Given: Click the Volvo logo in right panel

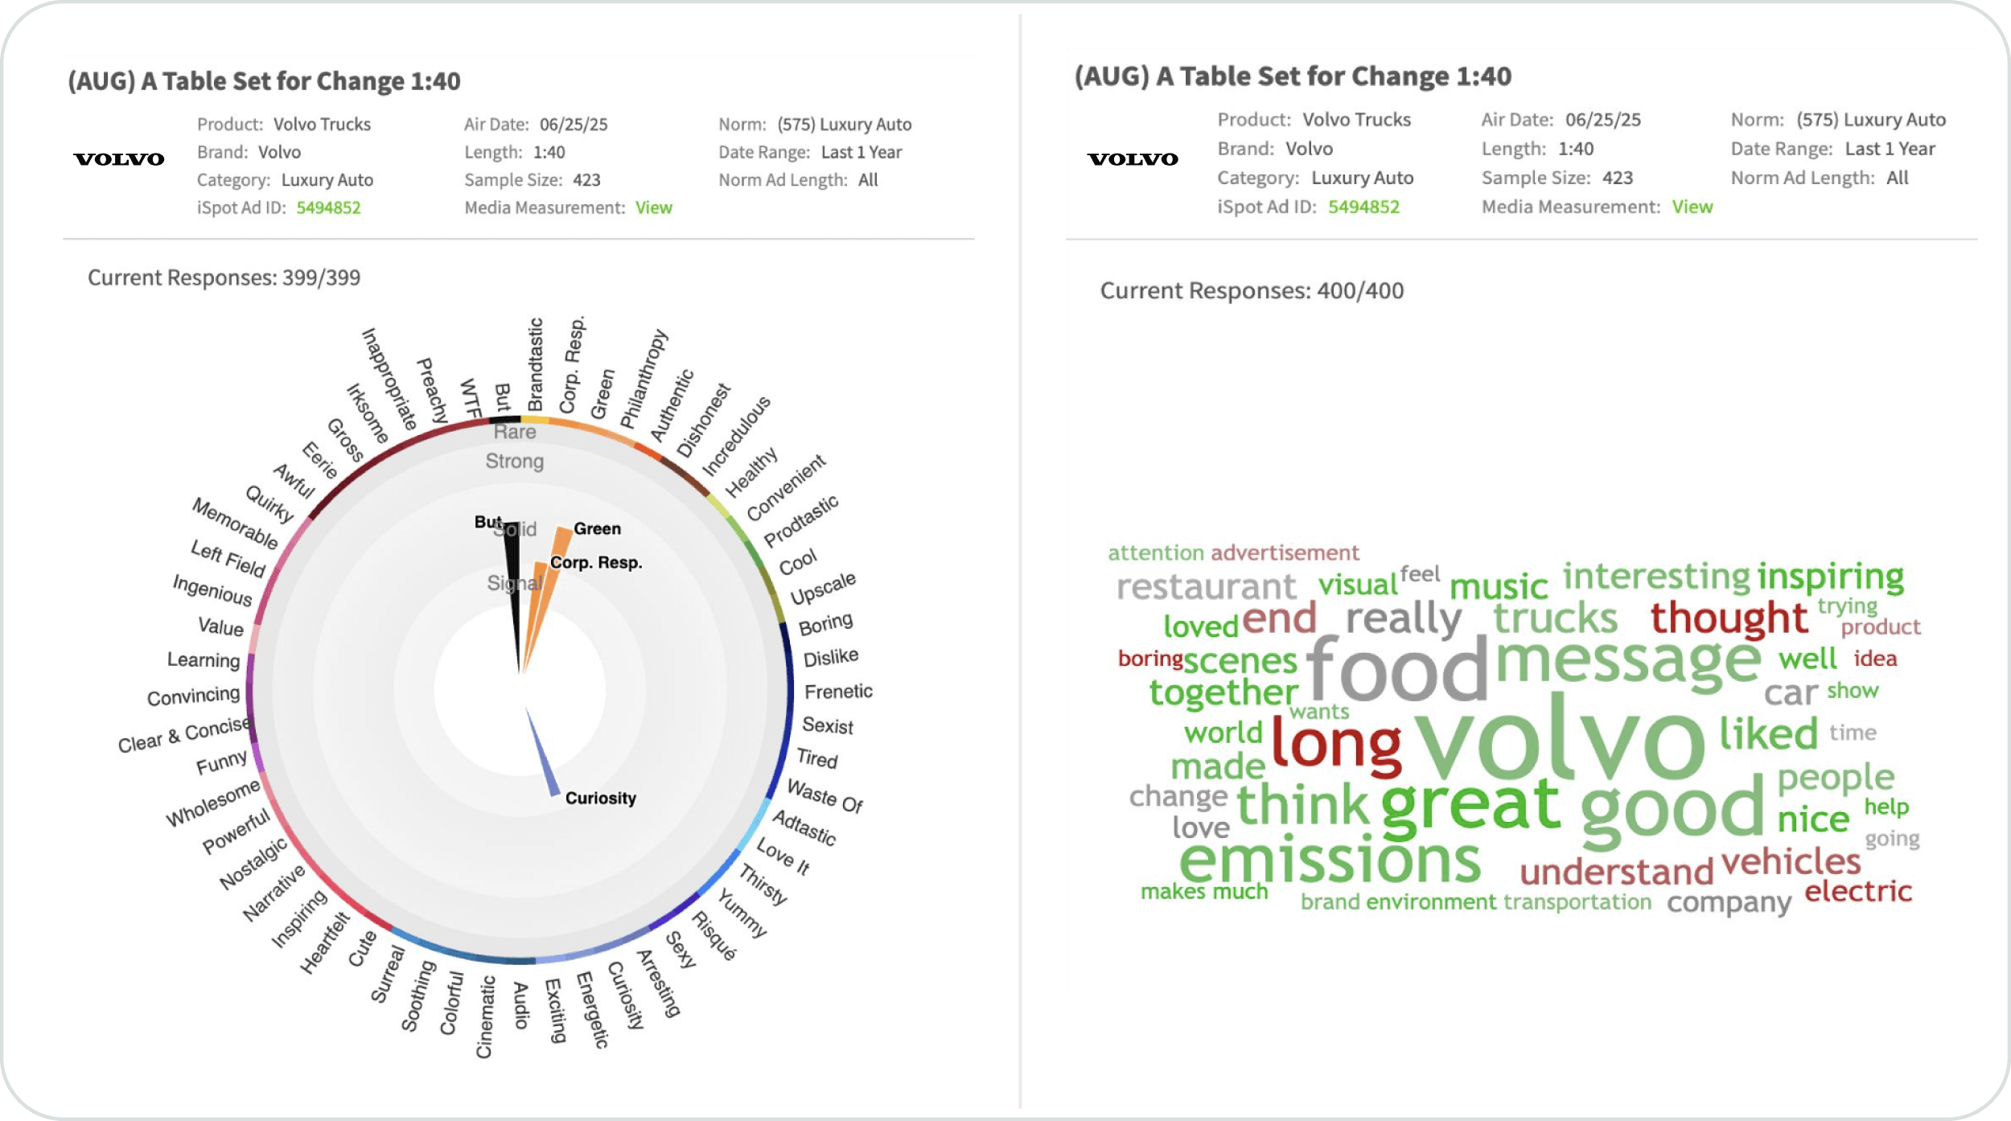Looking at the screenshot, I should tap(1133, 159).
